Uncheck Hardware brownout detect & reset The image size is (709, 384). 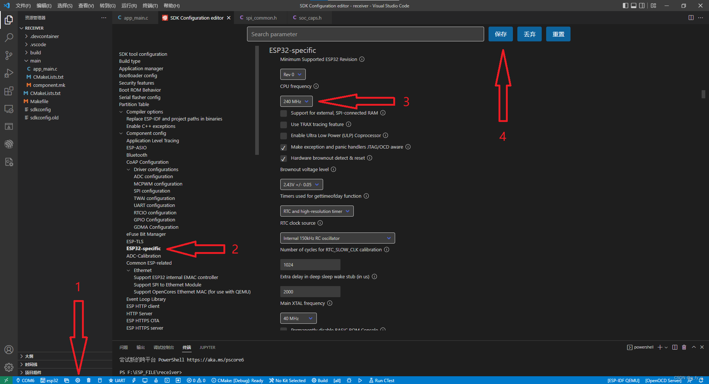pyautogui.click(x=284, y=159)
